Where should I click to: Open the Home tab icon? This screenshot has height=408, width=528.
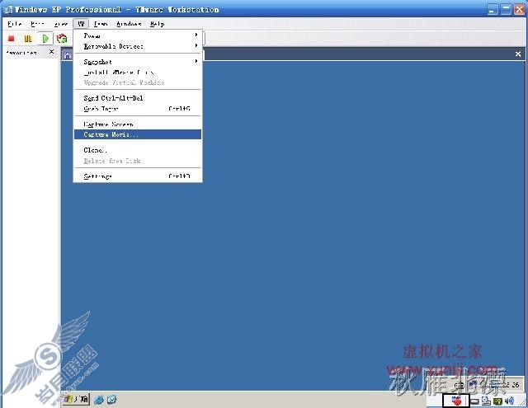coord(68,55)
